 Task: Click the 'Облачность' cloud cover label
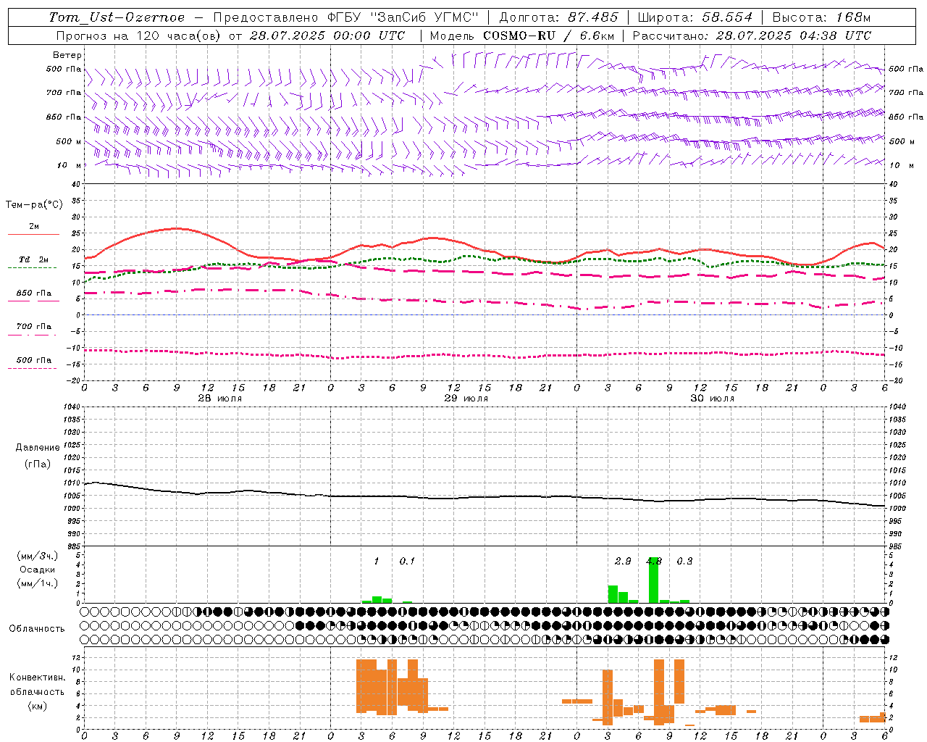click(37, 629)
